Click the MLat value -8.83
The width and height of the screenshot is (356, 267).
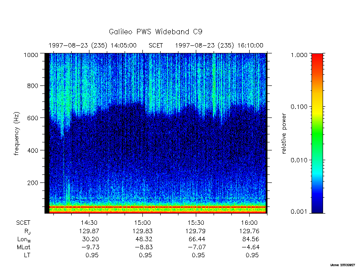[x=143, y=247]
